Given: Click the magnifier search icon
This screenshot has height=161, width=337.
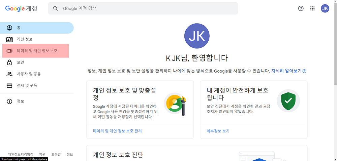Looking at the screenshot, I should pyautogui.click(x=56, y=8).
